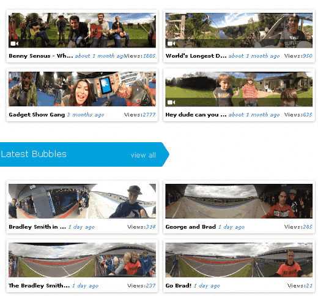318x296 pixels.
Task: Open the George and Brad title link
Action: pos(191,227)
